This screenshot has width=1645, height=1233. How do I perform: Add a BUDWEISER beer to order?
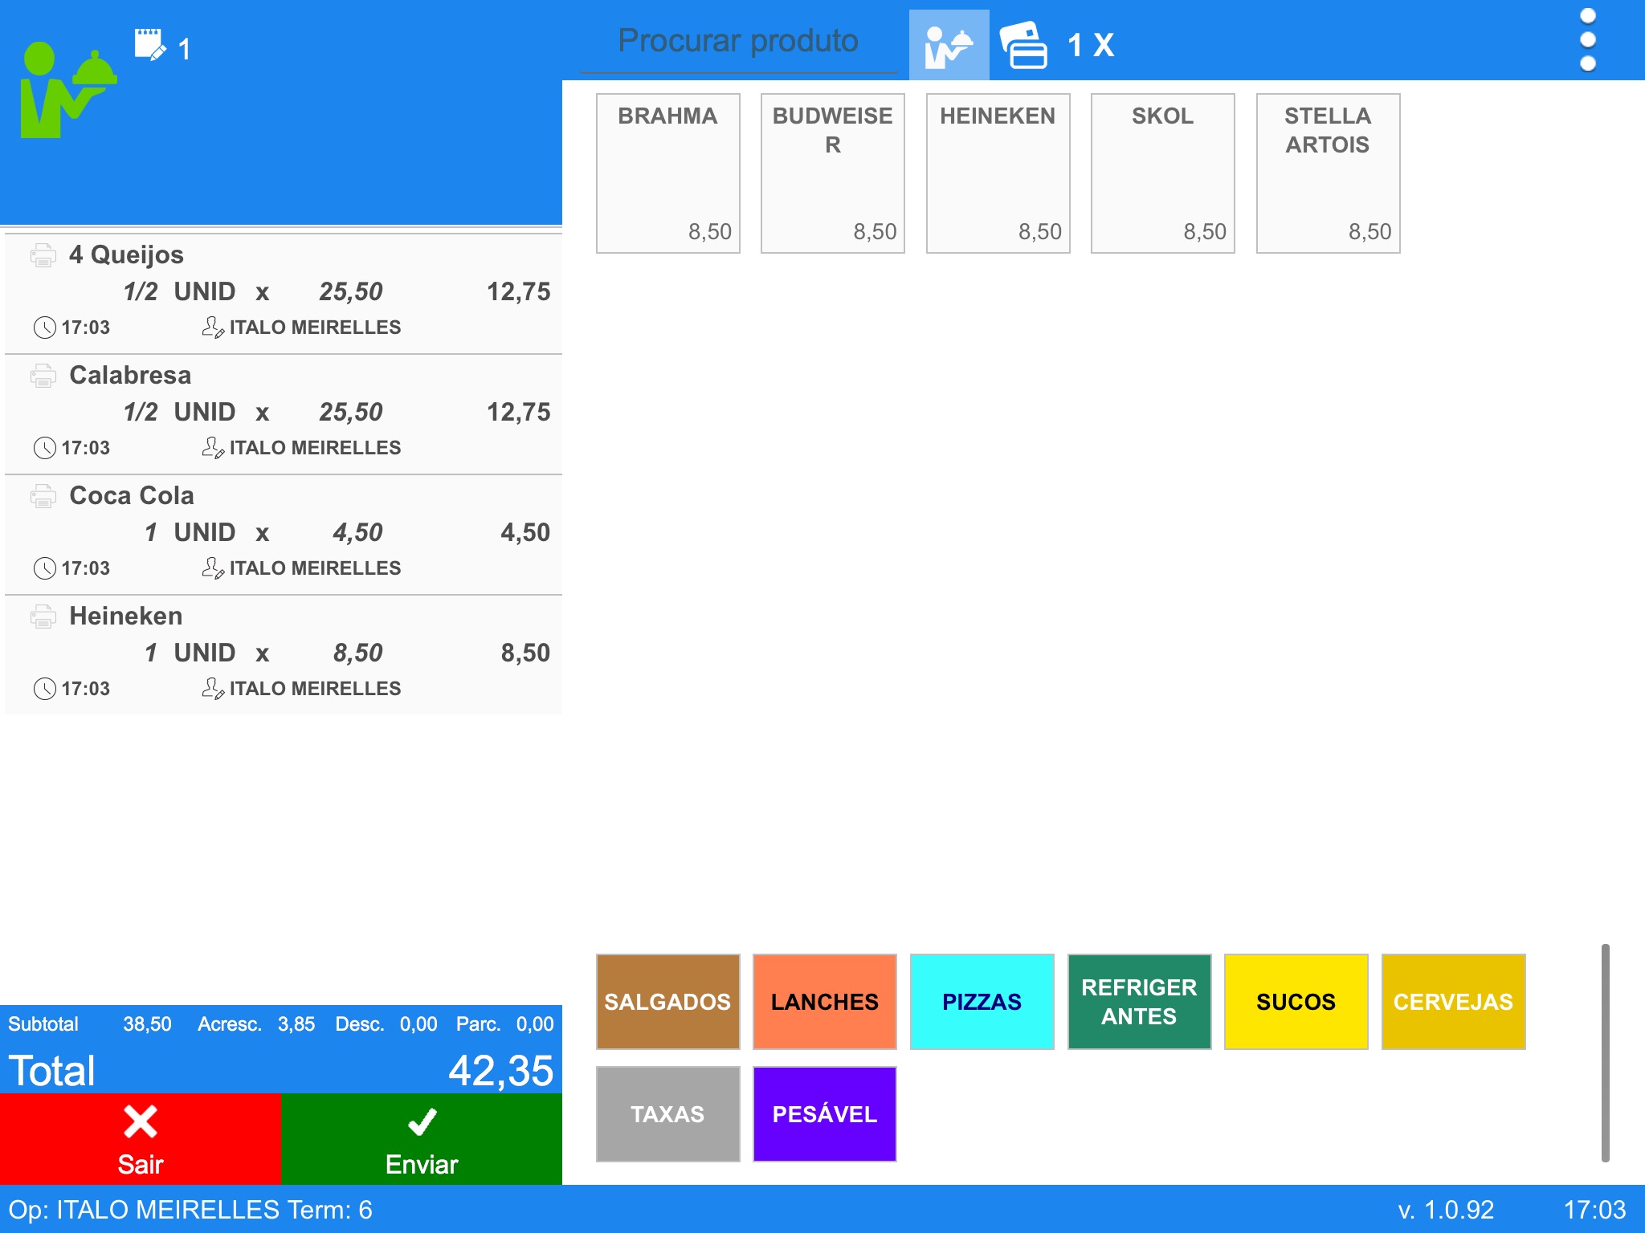point(833,173)
